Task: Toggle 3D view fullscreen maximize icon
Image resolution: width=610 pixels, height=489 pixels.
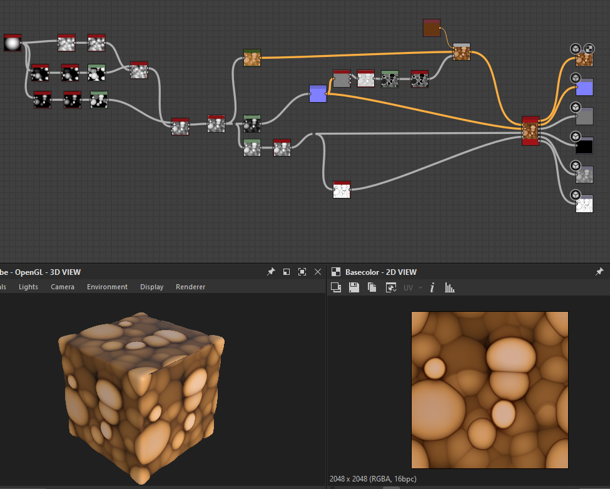Action: pyautogui.click(x=302, y=272)
